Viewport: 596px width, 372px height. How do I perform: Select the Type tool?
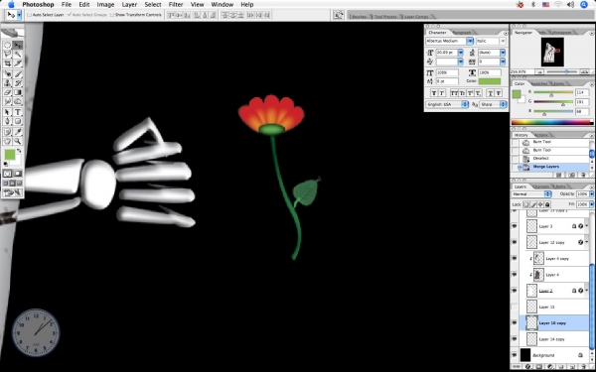tap(18, 112)
